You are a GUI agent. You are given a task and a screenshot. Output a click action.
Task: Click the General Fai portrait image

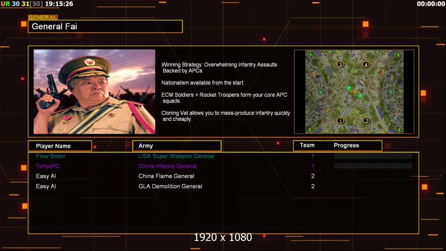[95, 92]
